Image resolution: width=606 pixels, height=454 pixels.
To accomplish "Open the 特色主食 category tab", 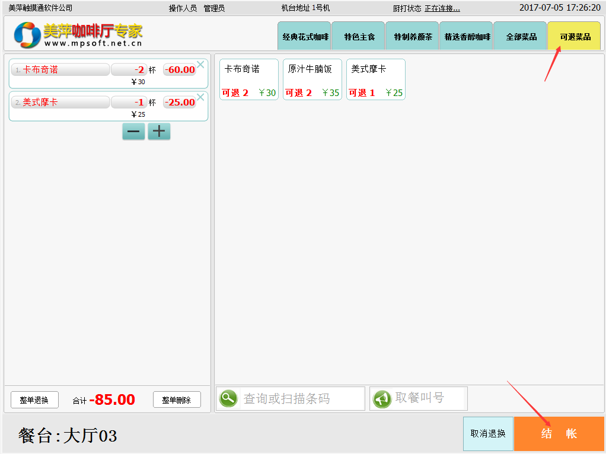I will pos(358,37).
